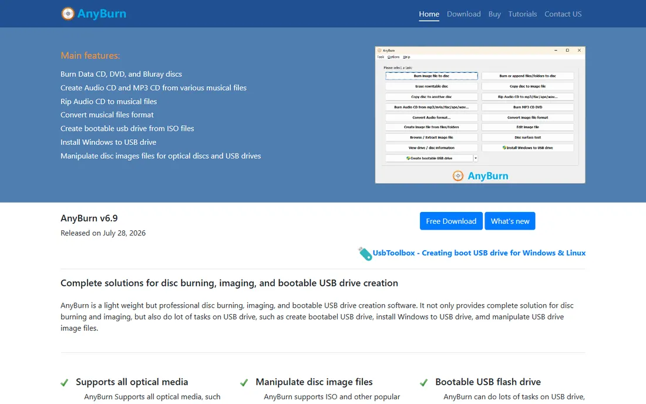Click the small title bar icon of the AnyBurn window

[379, 51]
